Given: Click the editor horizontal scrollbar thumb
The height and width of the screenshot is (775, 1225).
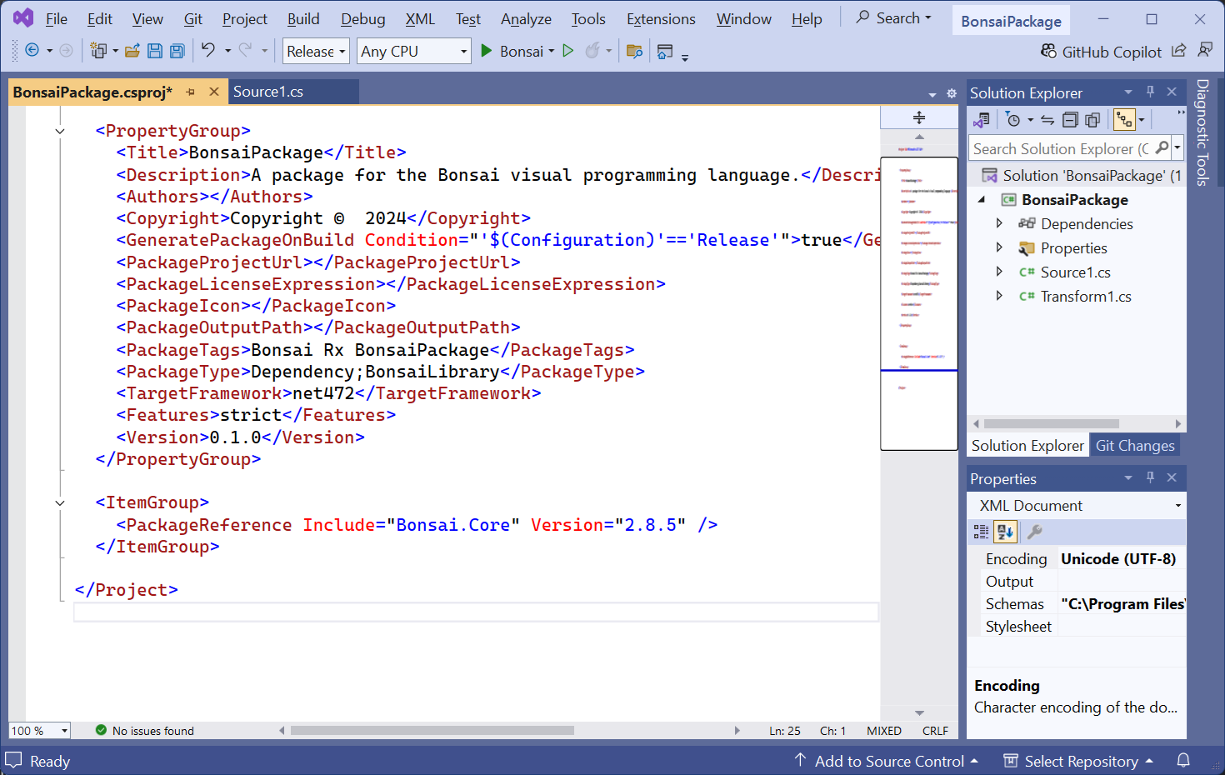Looking at the screenshot, I should tap(432, 731).
